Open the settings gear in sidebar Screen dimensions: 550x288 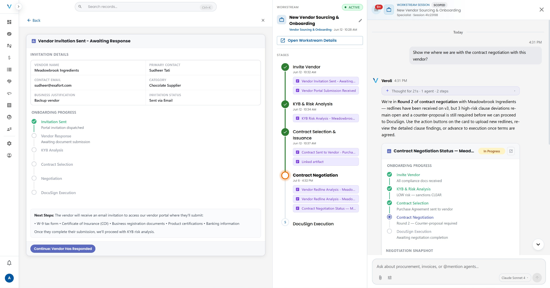pos(9,143)
